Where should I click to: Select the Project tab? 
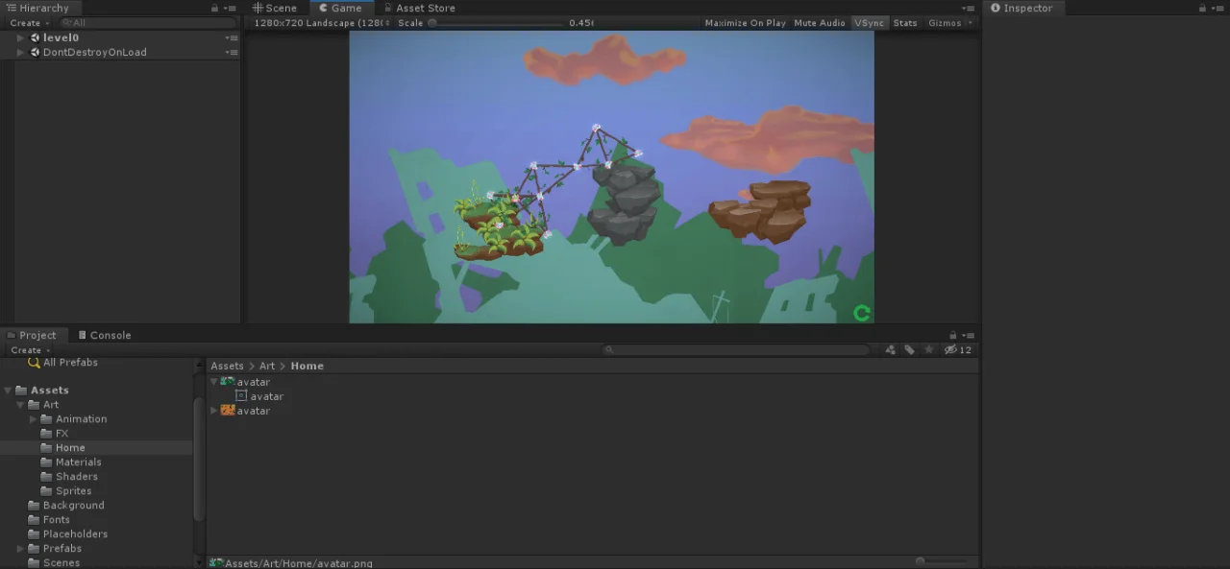[x=32, y=335]
